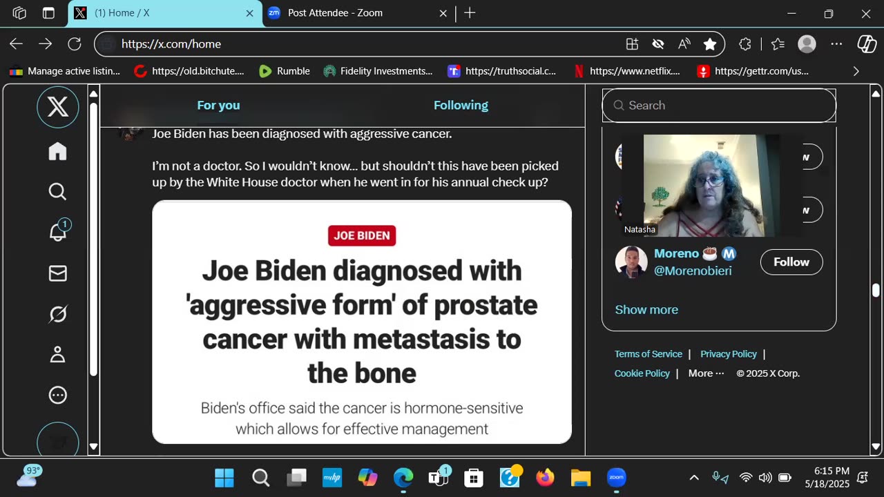Open Manage active listings bookmark
This screenshot has height=497, width=884.
65,71
